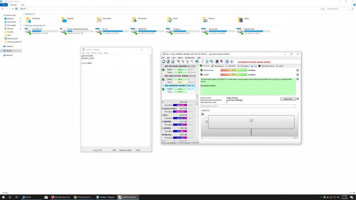Collapse the Devices and drives group

point(23,25)
